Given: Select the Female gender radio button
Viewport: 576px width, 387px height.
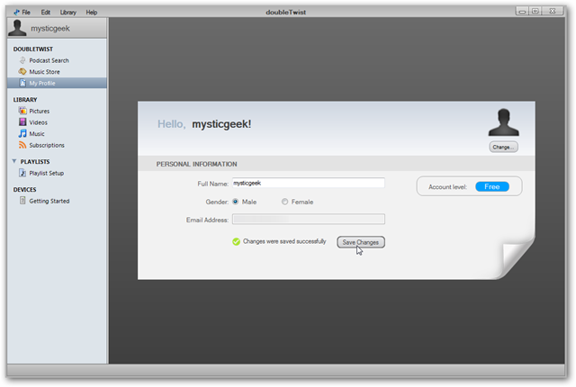Looking at the screenshot, I should tap(284, 202).
